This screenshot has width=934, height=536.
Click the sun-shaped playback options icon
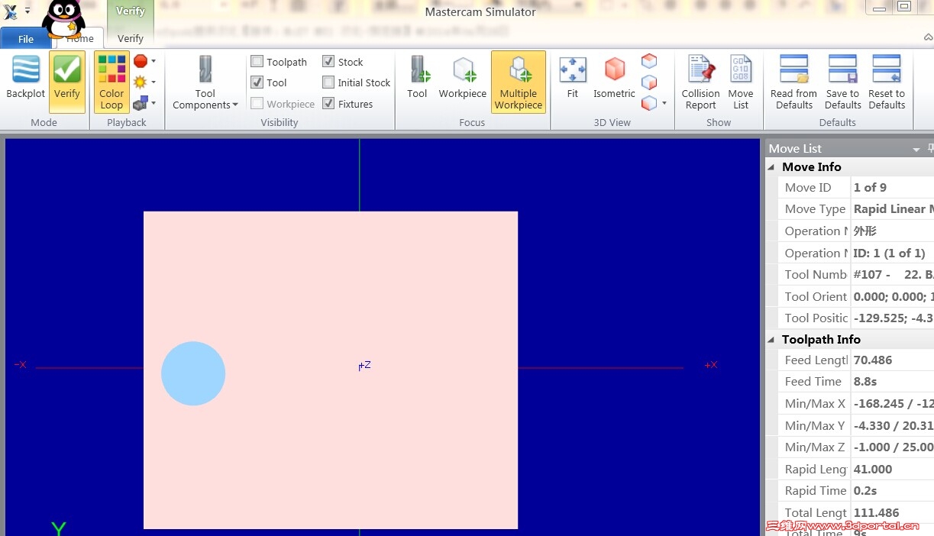141,82
